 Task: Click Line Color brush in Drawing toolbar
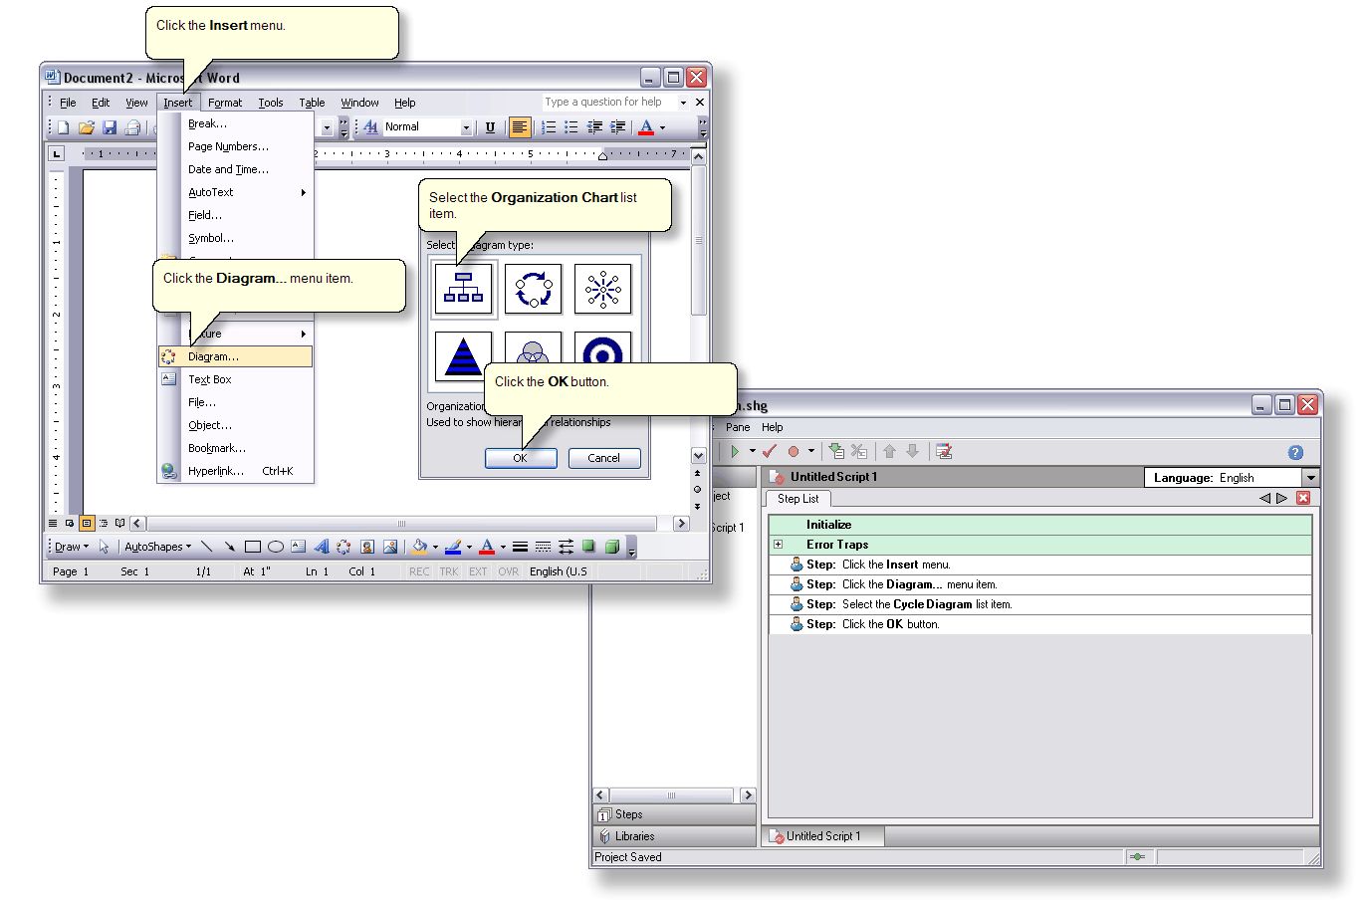(453, 547)
